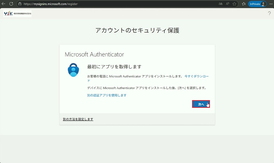Click the help question mark icon
Image resolution: width=274 pixels, height=163 pixels.
click(x=269, y=14)
